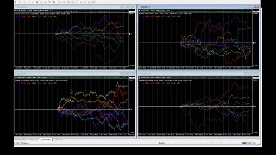The width and height of the screenshot is (276, 155).
Task: Click JPY legend label in Daily chart
Action: [x=55, y=16]
